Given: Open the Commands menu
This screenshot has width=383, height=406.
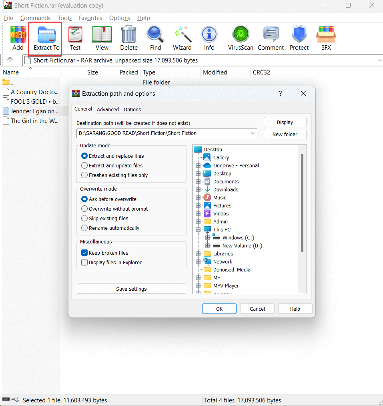Looking at the screenshot, I should [35, 18].
